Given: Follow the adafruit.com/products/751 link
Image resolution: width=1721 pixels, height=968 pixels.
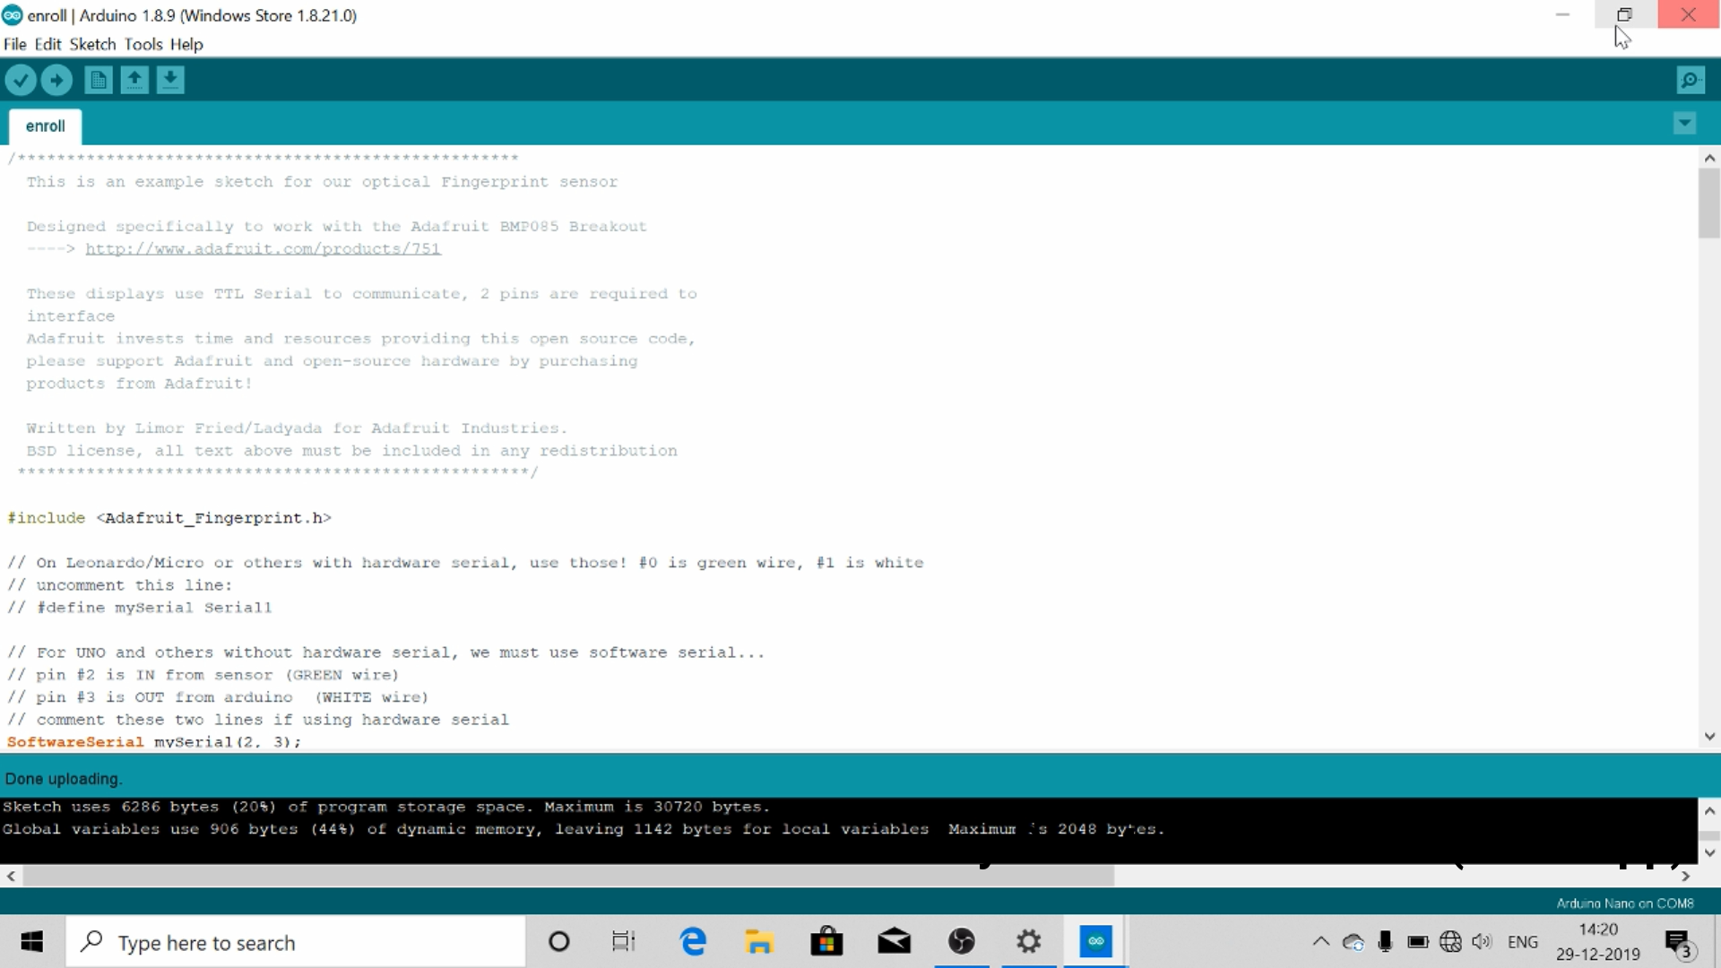Looking at the screenshot, I should [x=263, y=249].
